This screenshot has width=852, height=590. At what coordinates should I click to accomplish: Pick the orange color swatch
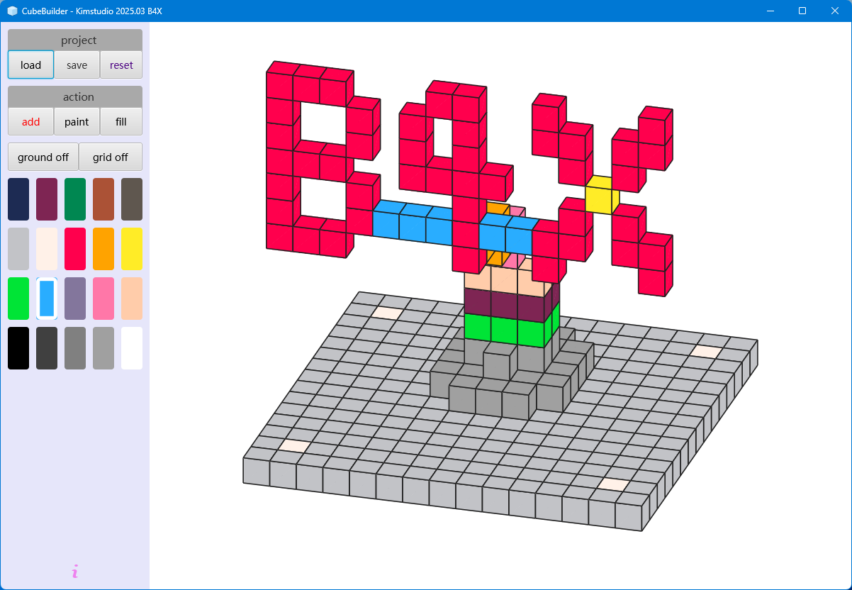(103, 249)
